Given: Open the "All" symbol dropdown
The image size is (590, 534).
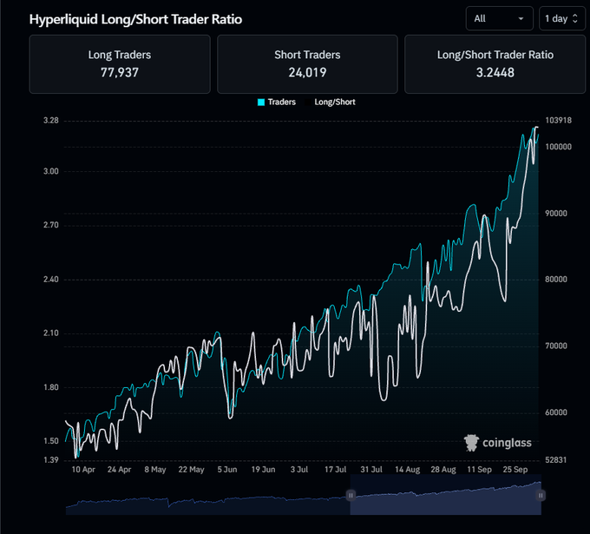Looking at the screenshot, I should click(499, 18).
